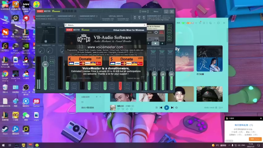Open the Windows notification center
The height and width of the screenshot is (148, 263).
[258, 145]
